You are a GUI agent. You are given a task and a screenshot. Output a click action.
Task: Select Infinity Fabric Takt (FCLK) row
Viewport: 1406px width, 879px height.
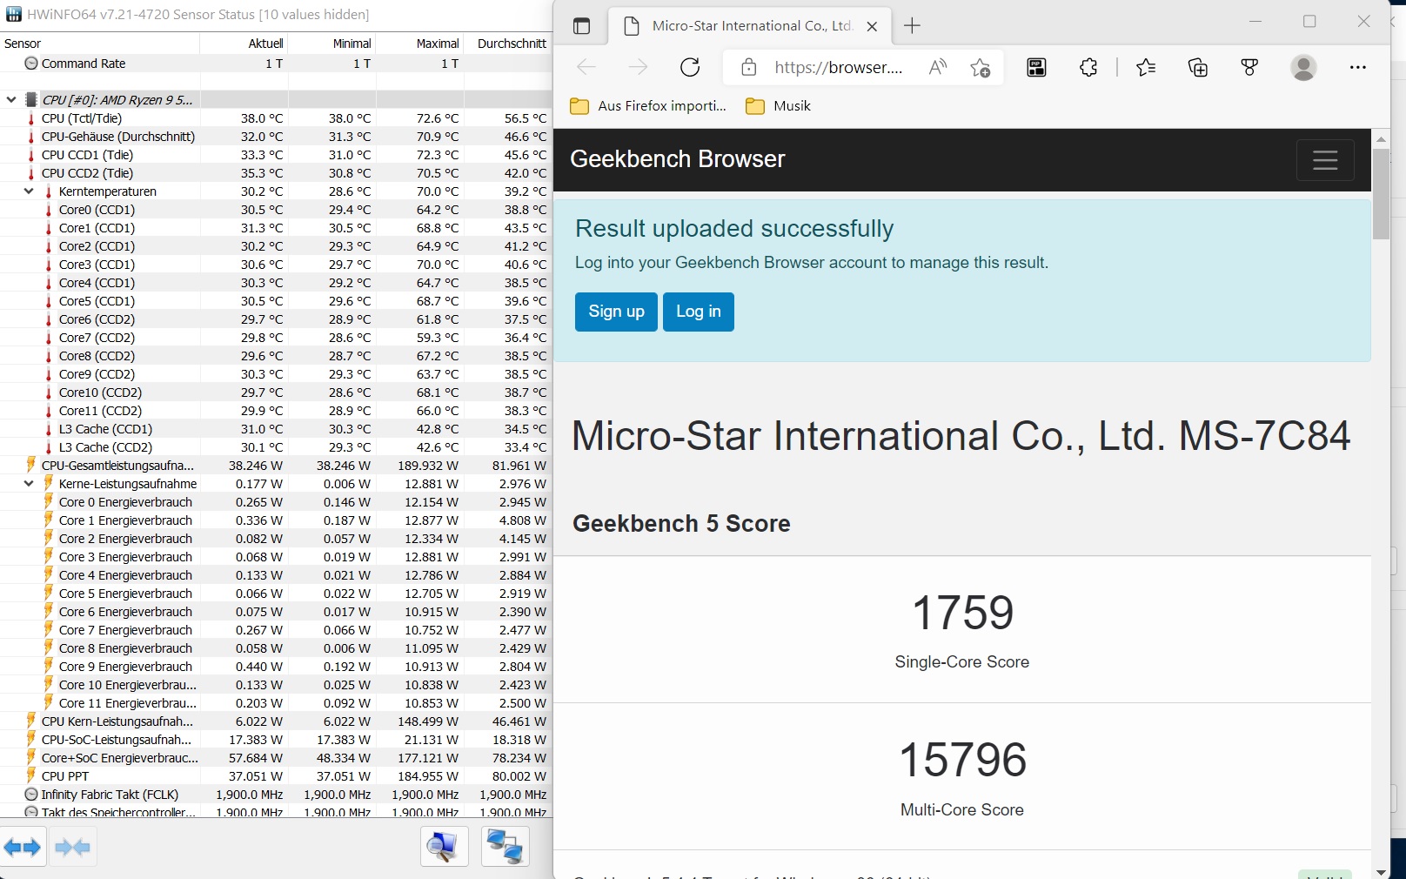click(276, 795)
